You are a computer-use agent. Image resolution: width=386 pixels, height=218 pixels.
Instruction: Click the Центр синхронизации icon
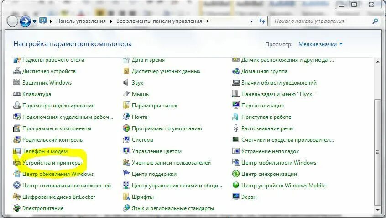(235, 174)
